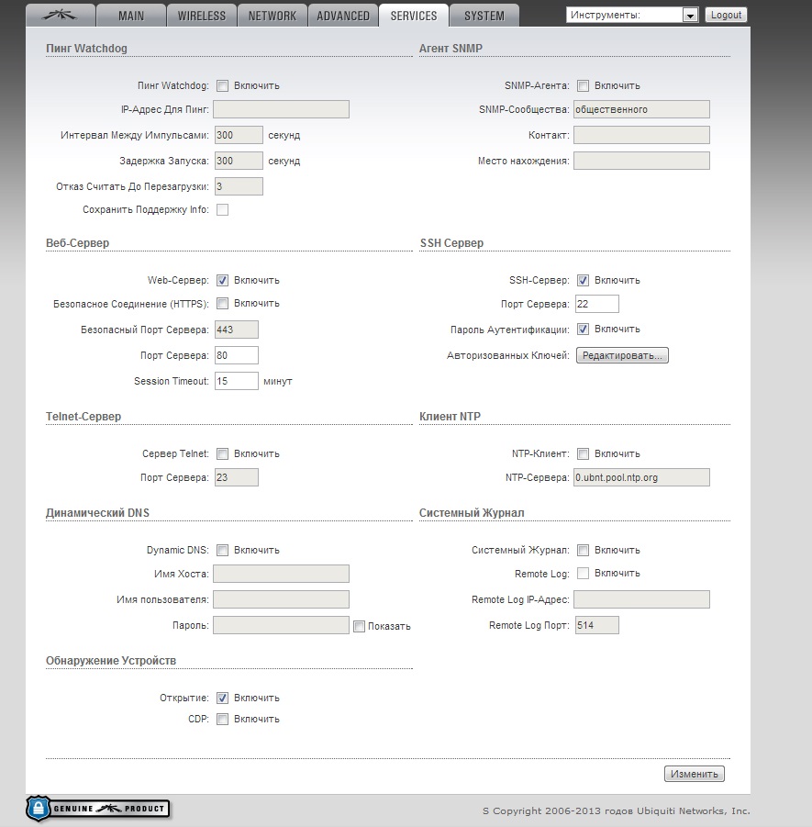Image resolution: width=812 pixels, height=827 pixels.
Task: Click the Интервал Между Импульсами field
Action: point(239,135)
